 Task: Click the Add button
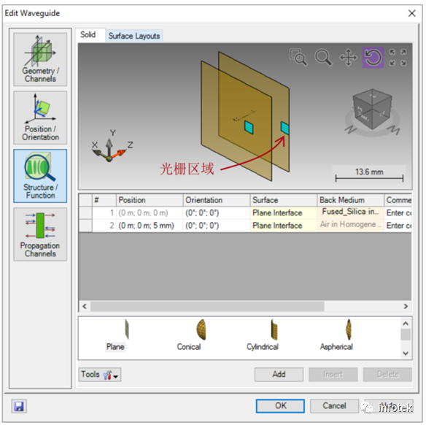(x=279, y=375)
